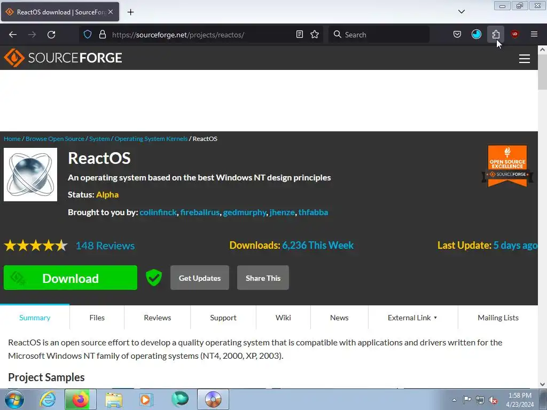Open the tracking protection shield icon
Viewport: 547px width, 410px height.
(88, 34)
